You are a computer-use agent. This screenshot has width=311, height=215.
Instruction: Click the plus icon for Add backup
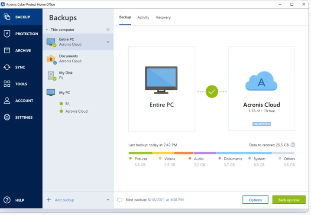click(x=49, y=200)
